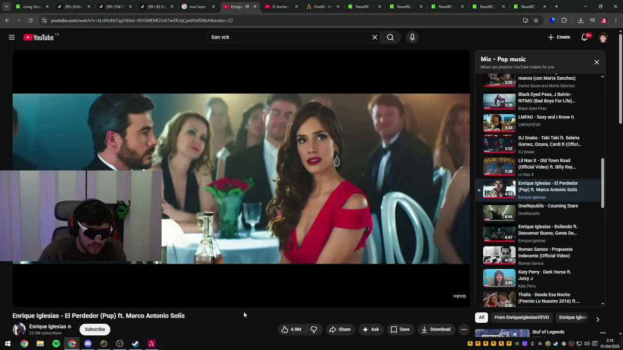
Task: Open a new browser tab
Action: tap(556, 7)
